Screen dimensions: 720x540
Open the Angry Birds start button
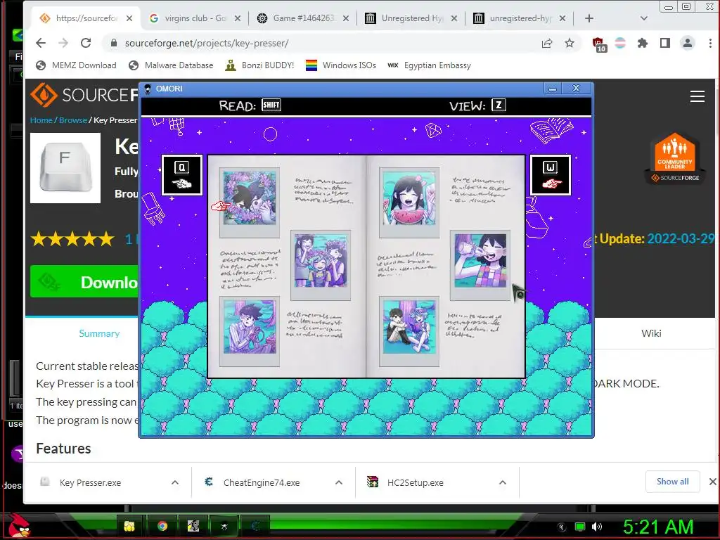click(19, 526)
